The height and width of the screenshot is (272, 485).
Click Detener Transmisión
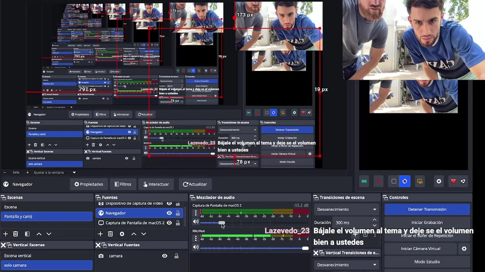(x=427, y=209)
